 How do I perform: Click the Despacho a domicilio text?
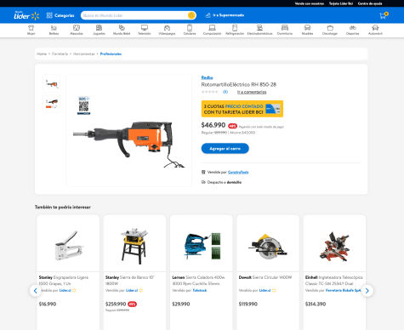[x=225, y=182]
